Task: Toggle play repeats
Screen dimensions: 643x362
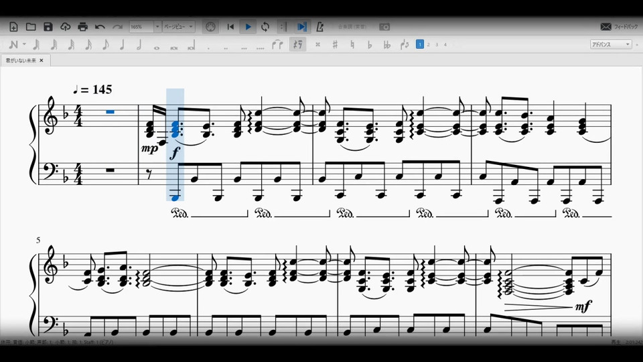Action: (283, 27)
